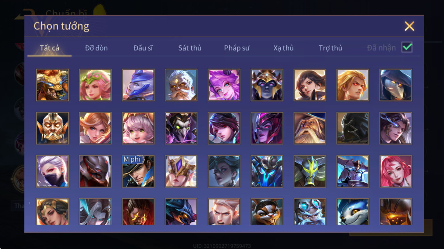Switch to the Pháp sư tab
Viewport: 444px width, 249px height.
click(237, 48)
